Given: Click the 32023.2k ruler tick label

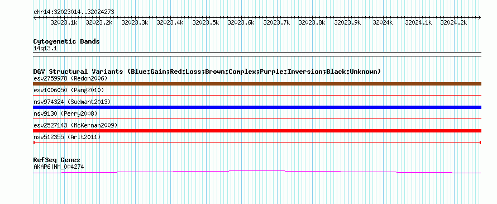Looking at the screenshot, I should click(x=99, y=22).
